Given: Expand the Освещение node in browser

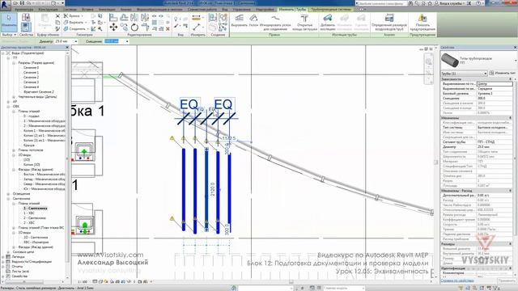Looking at the screenshot, I should click(9, 194).
